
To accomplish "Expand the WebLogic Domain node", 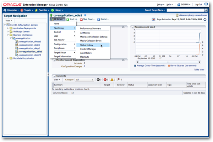I will coord(7,31).
